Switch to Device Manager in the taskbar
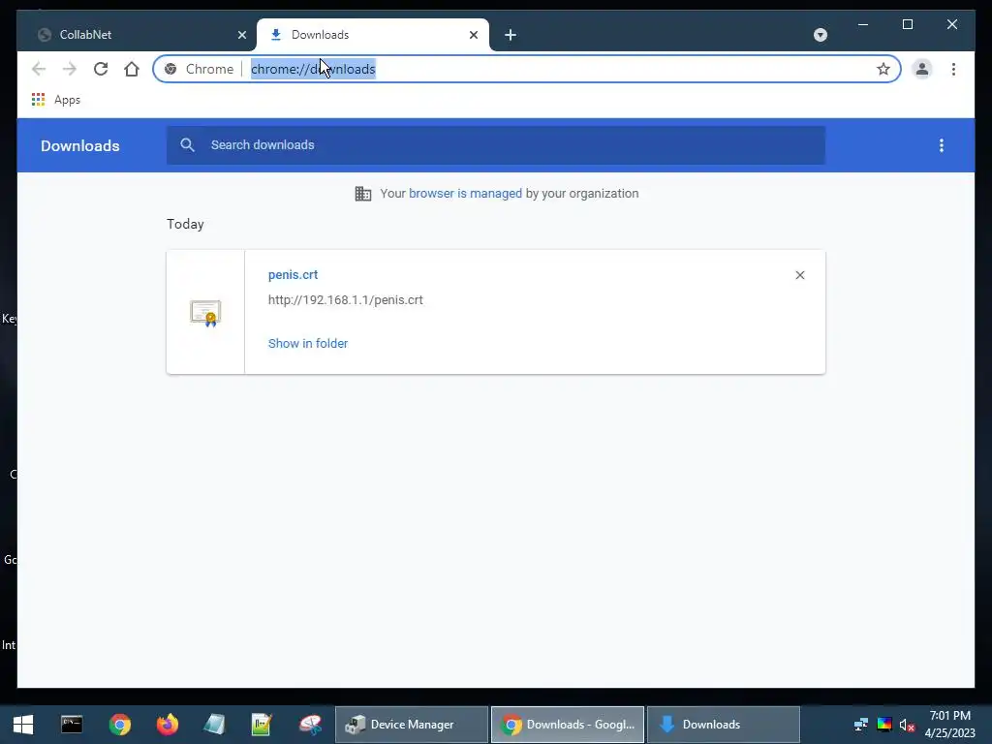Screen dimensions: 992x744 [x=412, y=725]
